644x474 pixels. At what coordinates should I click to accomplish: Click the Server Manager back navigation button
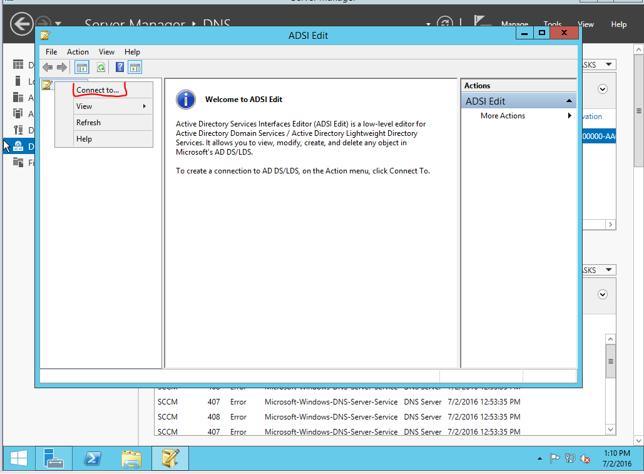point(21,23)
